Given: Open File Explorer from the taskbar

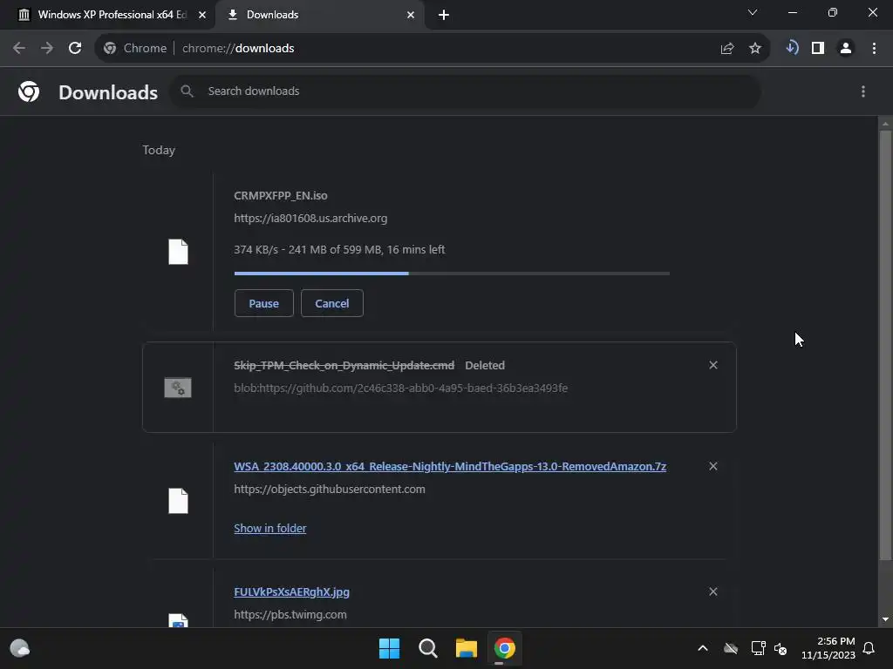Looking at the screenshot, I should (x=466, y=648).
